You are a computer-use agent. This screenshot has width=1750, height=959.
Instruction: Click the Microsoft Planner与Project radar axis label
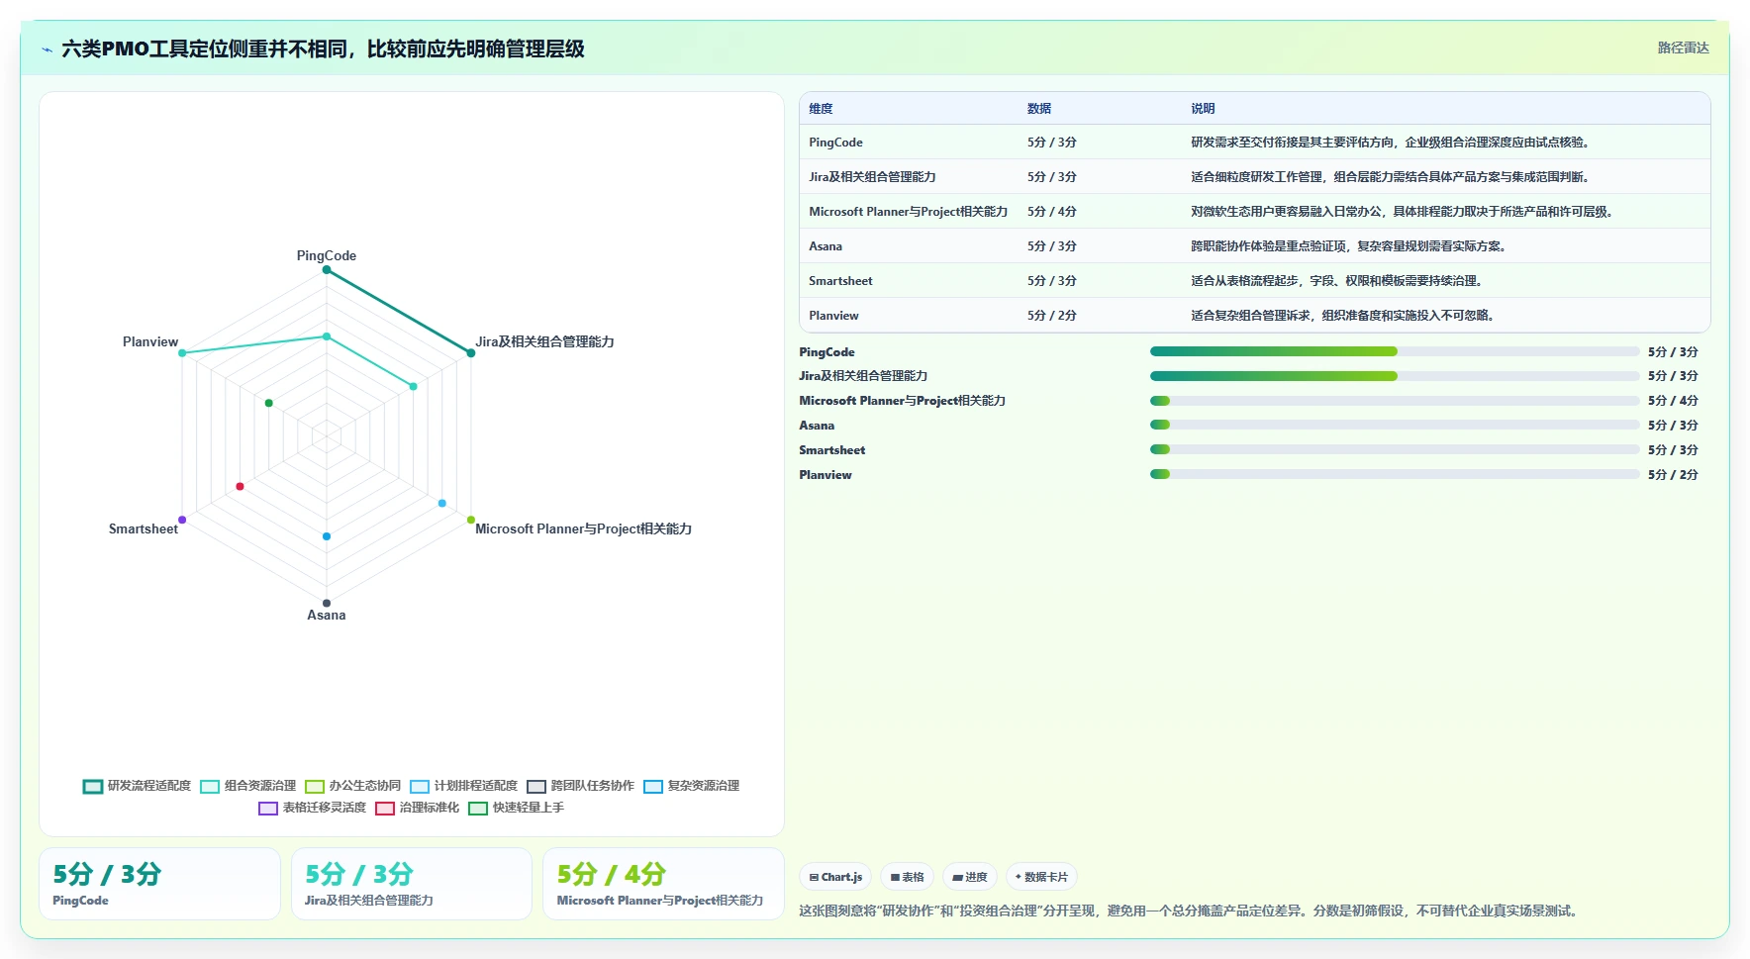pyautogui.click(x=583, y=528)
